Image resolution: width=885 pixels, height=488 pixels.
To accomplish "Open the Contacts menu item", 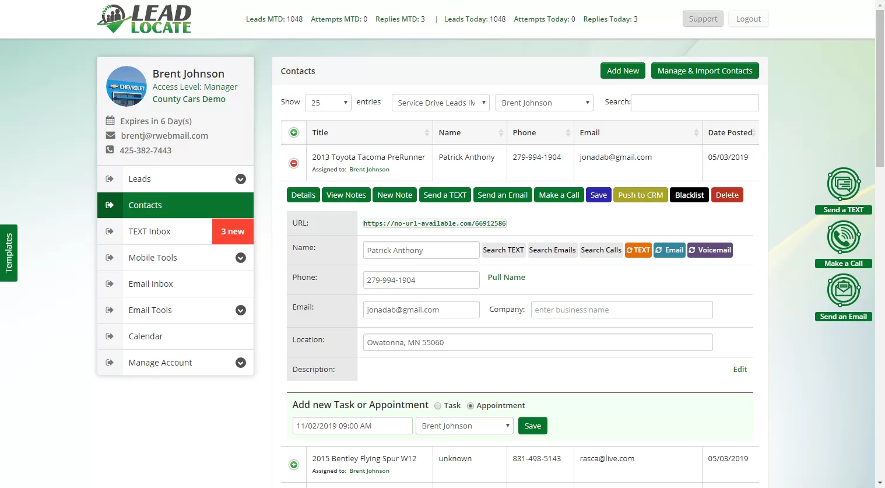I will click(x=175, y=205).
